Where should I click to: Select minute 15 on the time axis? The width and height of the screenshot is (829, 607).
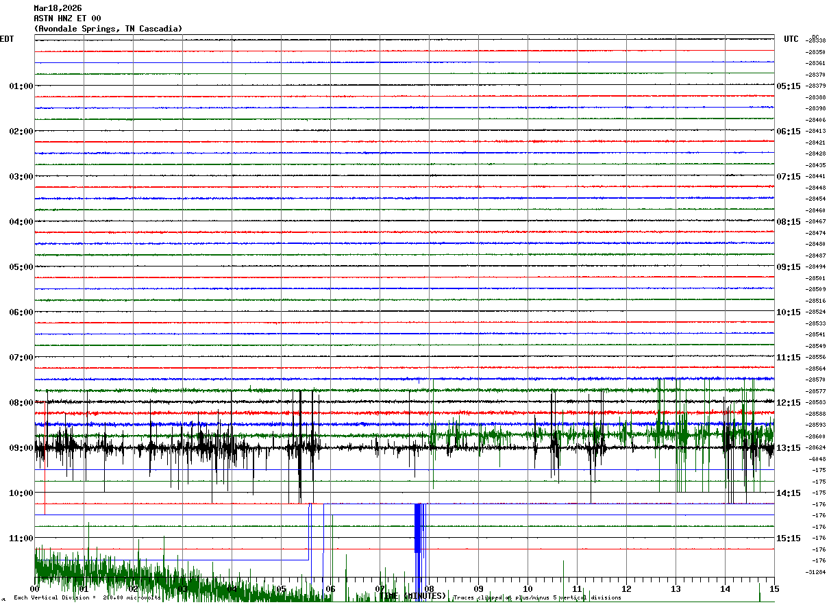pyautogui.click(x=774, y=589)
